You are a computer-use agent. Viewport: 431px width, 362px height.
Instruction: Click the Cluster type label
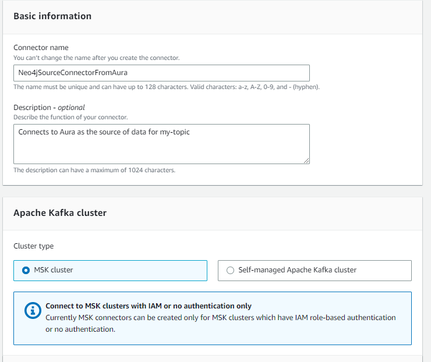coord(34,246)
